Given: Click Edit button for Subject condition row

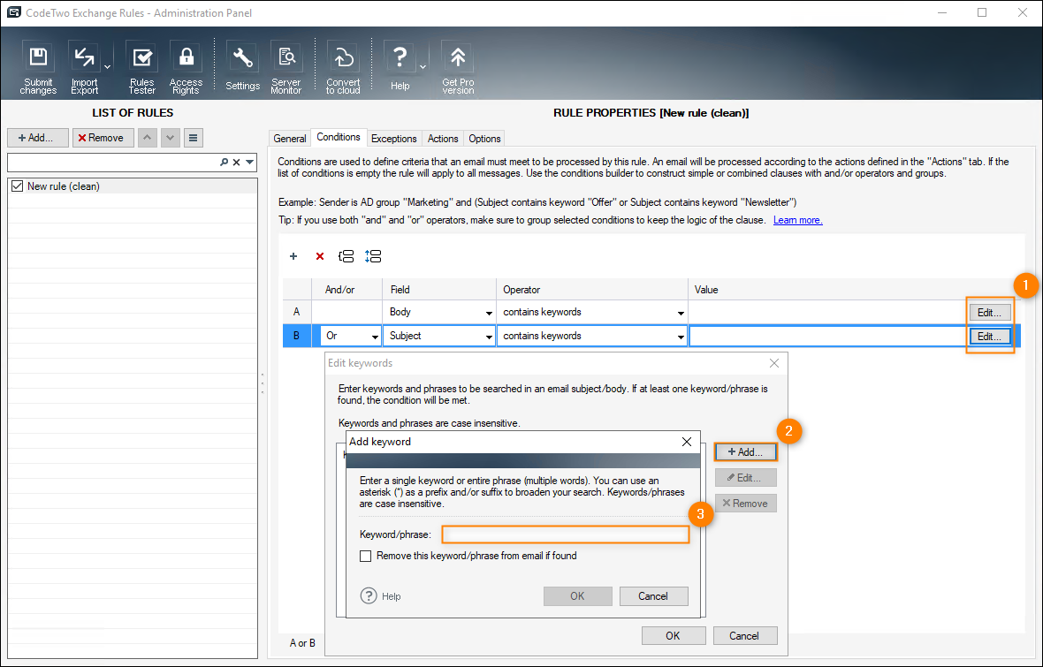Looking at the screenshot, I should [x=990, y=337].
